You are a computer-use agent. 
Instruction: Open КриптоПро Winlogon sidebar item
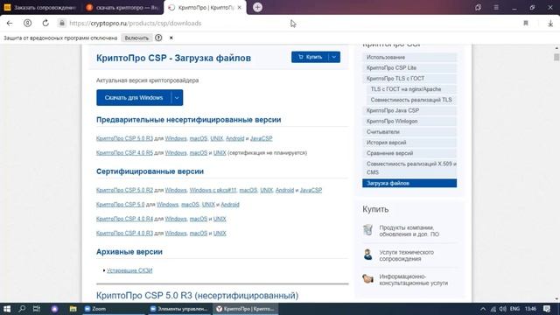[409, 122]
